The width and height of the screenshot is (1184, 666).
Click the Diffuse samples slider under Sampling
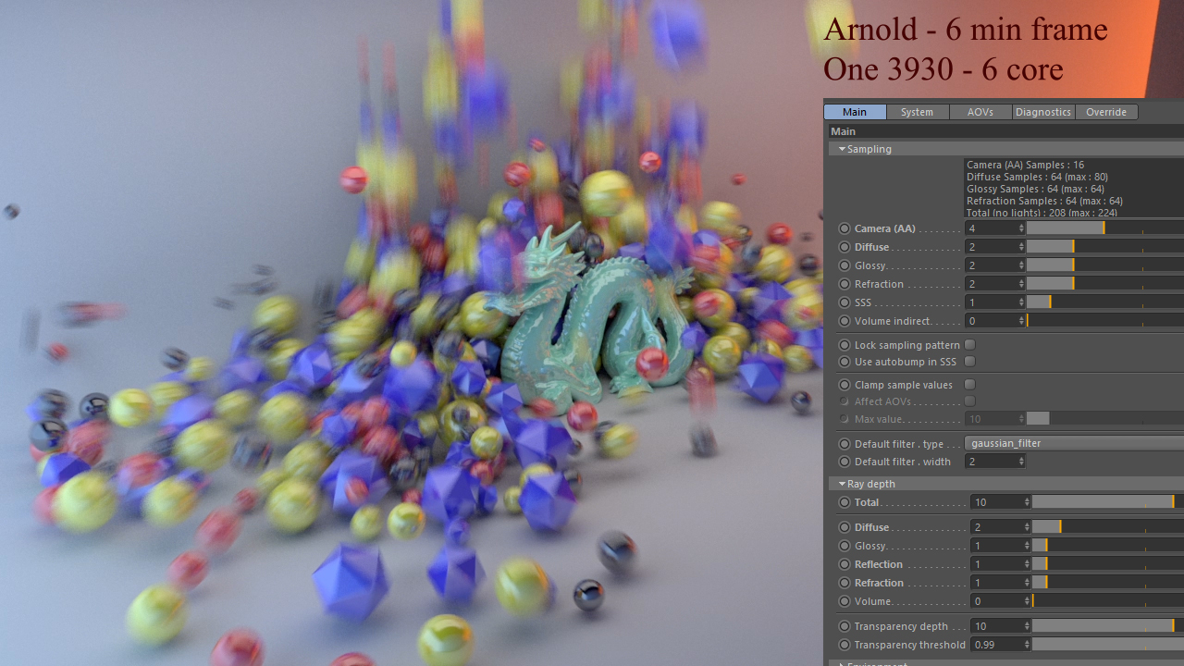[1105, 247]
